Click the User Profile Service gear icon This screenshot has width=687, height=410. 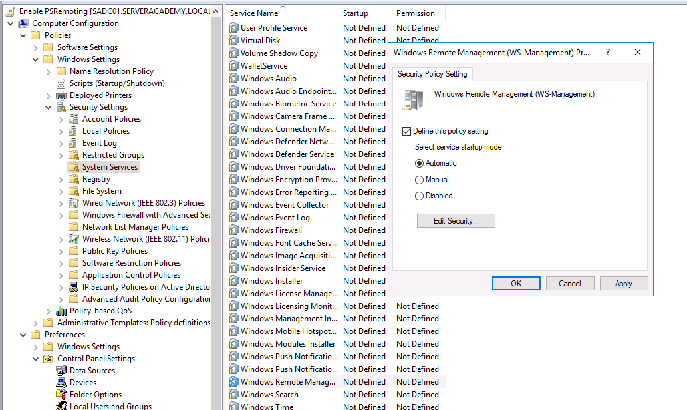tap(234, 28)
